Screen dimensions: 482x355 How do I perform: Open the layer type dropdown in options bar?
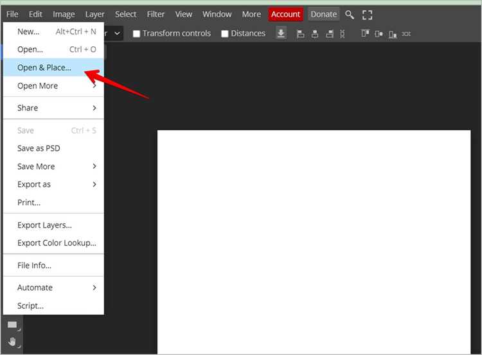click(x=114, y=33)
